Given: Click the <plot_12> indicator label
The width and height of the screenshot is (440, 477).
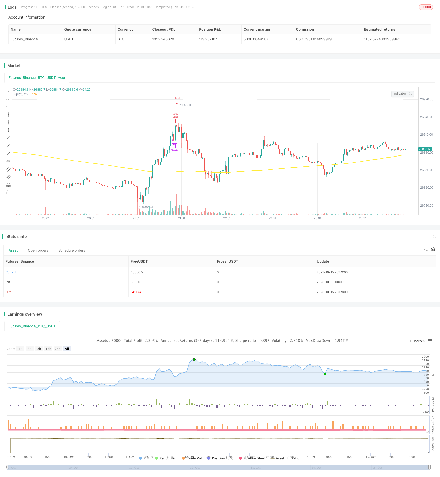Looking at the screenshot, I should [x=21, y=94].
